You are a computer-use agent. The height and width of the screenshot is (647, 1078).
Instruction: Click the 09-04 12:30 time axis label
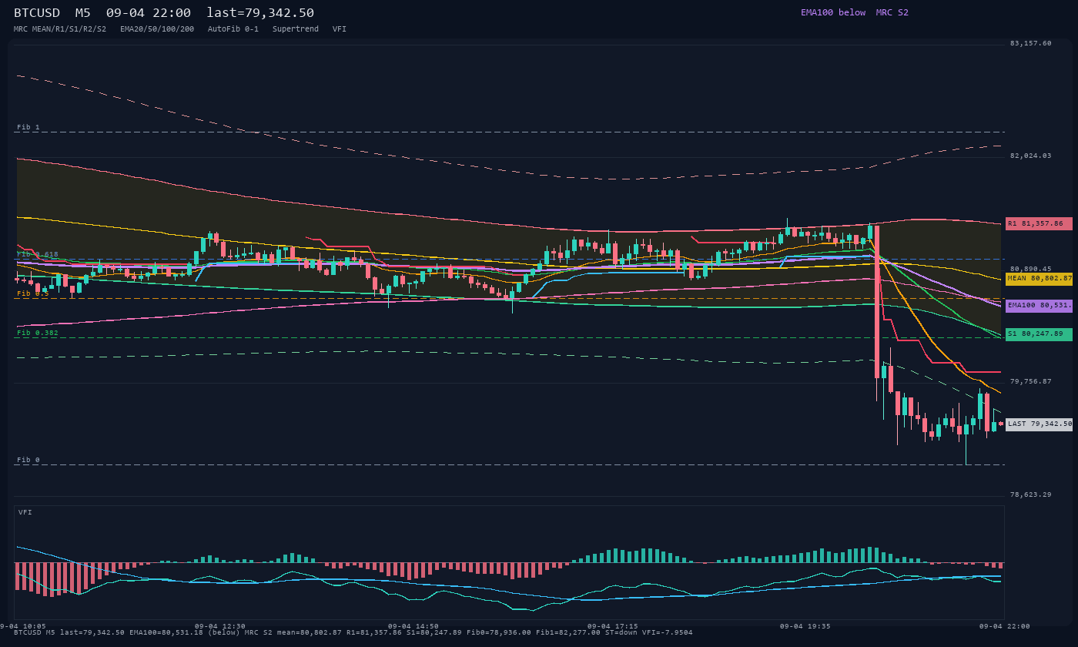(220, 626)
